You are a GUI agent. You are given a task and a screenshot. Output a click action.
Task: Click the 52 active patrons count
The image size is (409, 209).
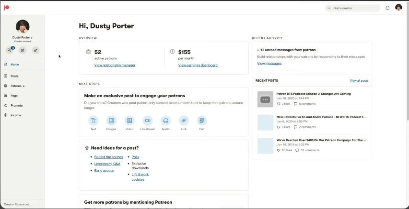98,52
